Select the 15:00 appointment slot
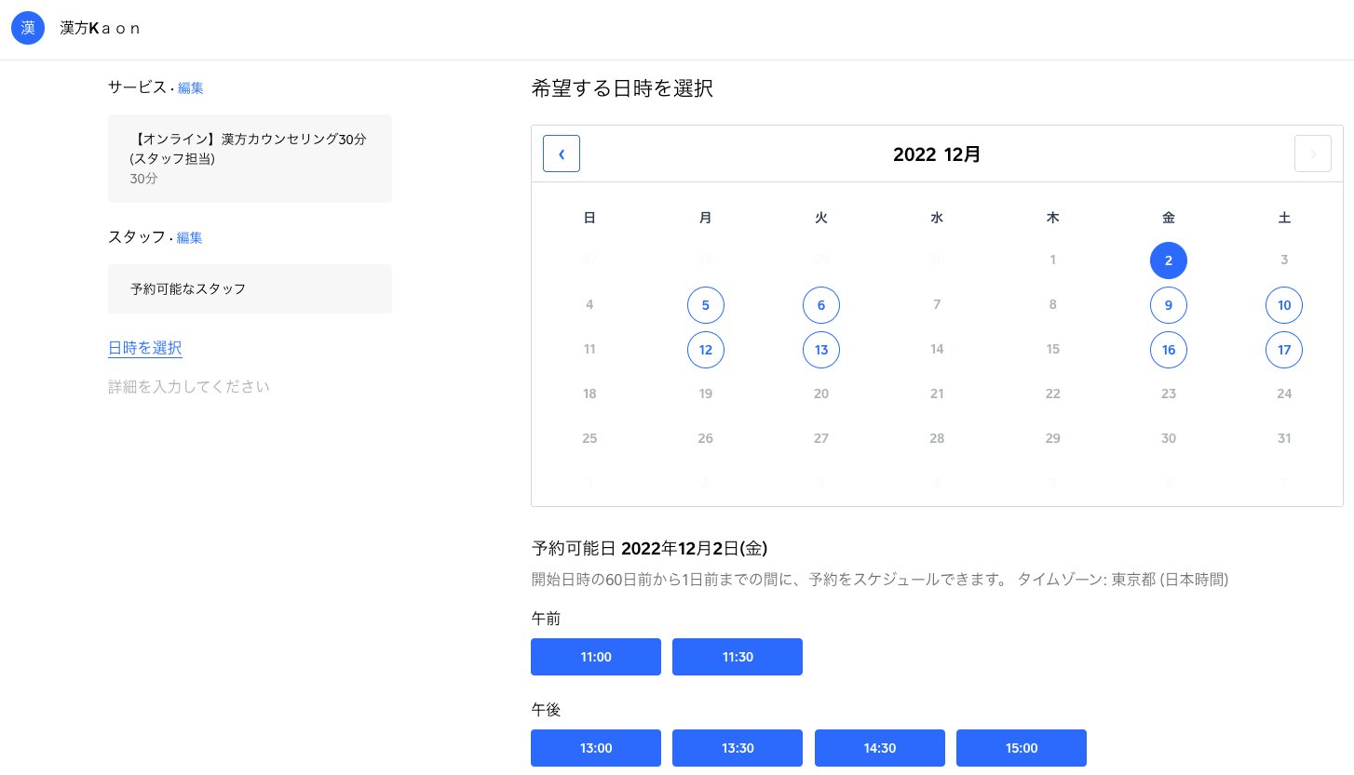This screenshot has height=775, width=1354. [x=1022, y=748]
